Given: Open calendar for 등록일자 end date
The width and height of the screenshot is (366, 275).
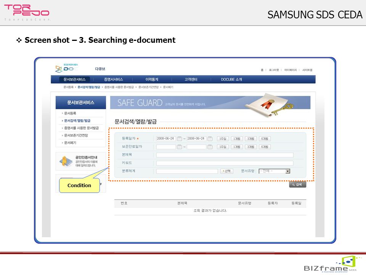Looking at the screenshot, I should (x=210, y=139).
